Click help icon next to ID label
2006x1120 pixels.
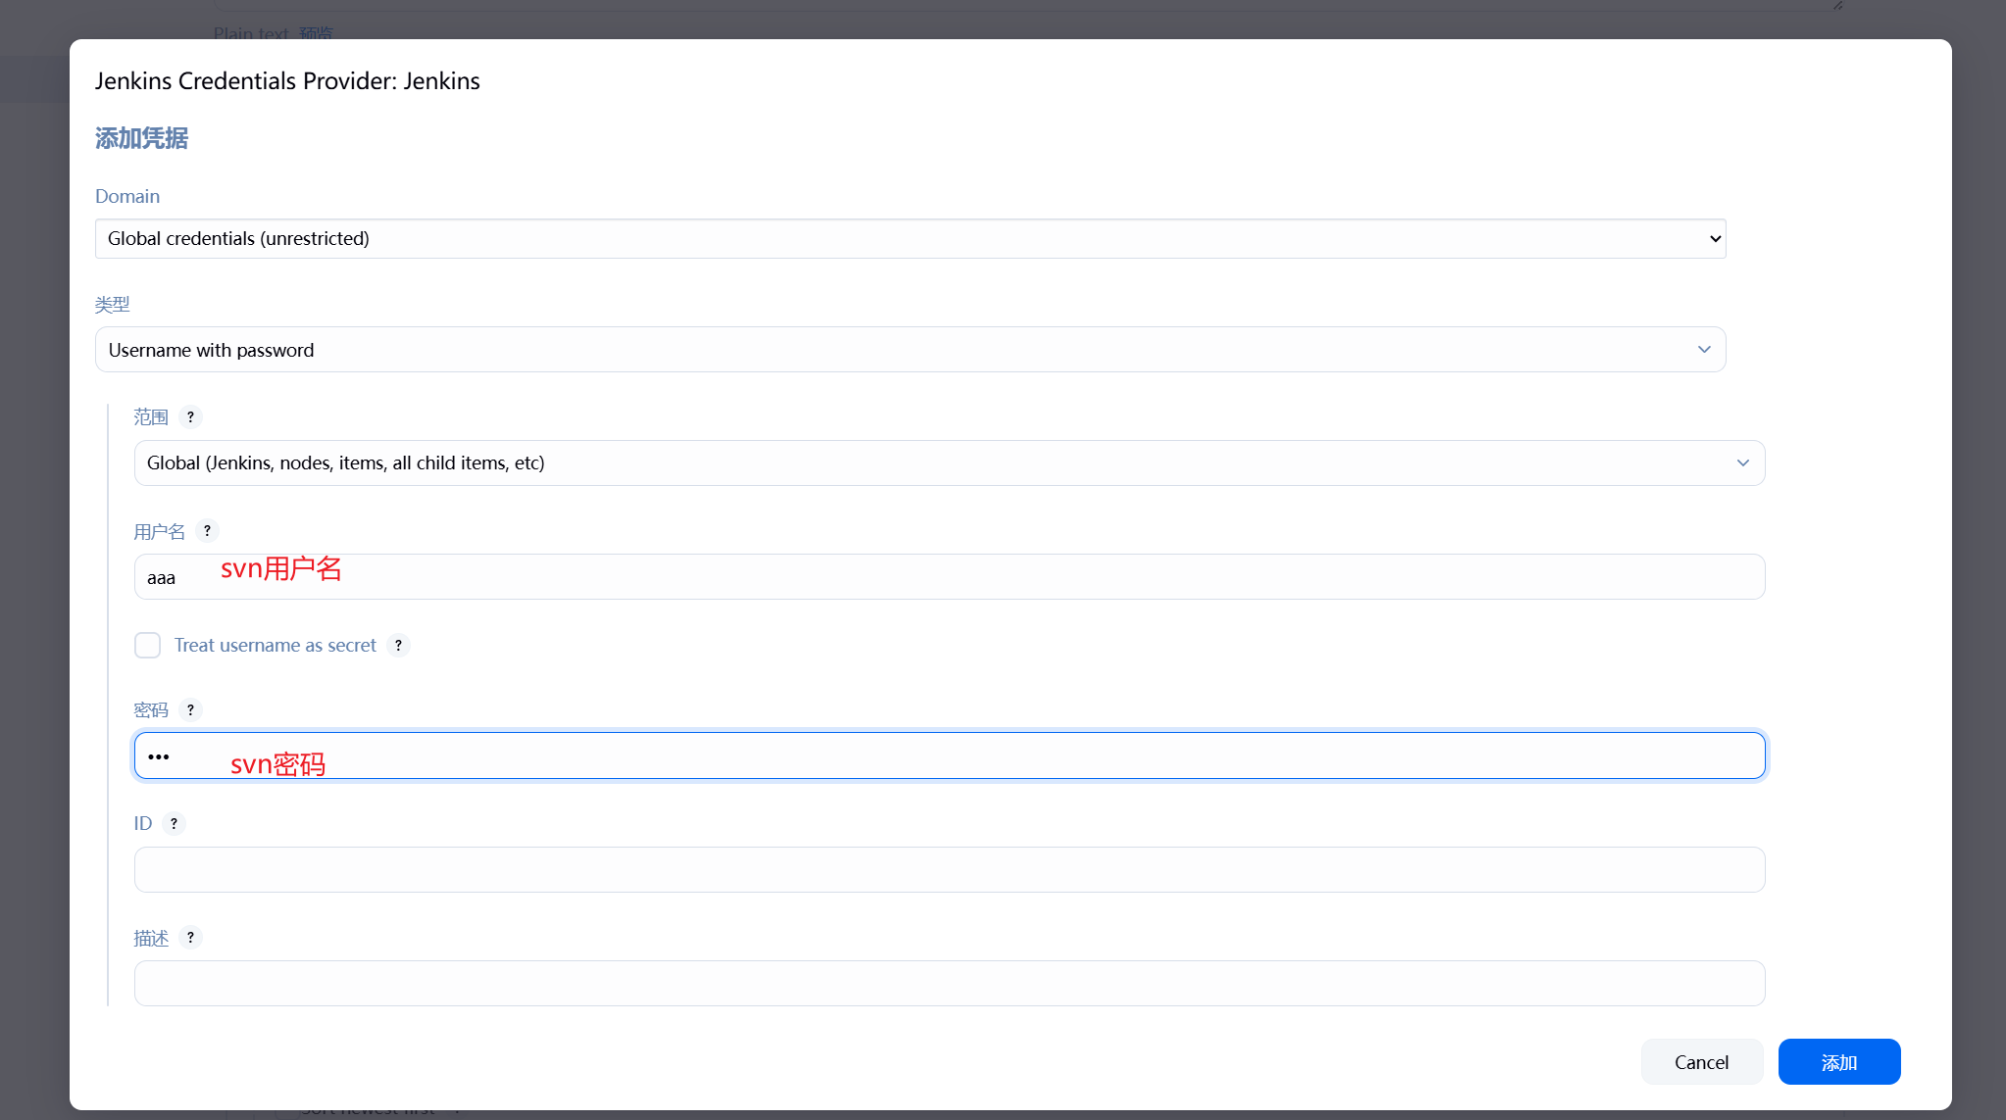click(174, 823)
